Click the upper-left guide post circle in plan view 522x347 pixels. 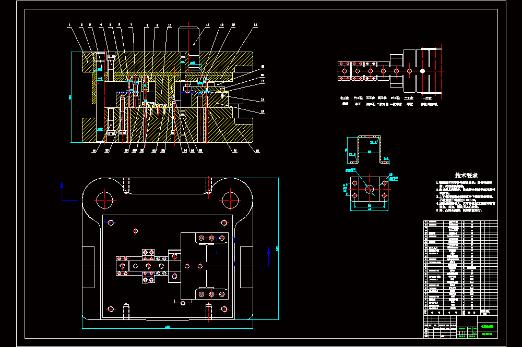pos(104,200)
